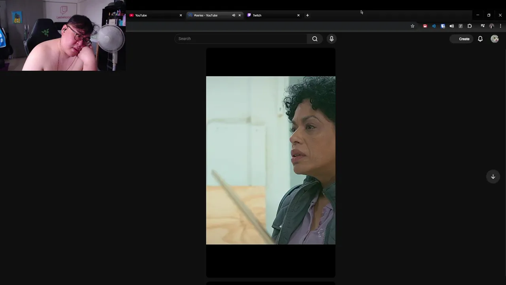This screenshot has width=506, height=285.
Task: Go to the next Short with down arrow
Action: (493, 177)
